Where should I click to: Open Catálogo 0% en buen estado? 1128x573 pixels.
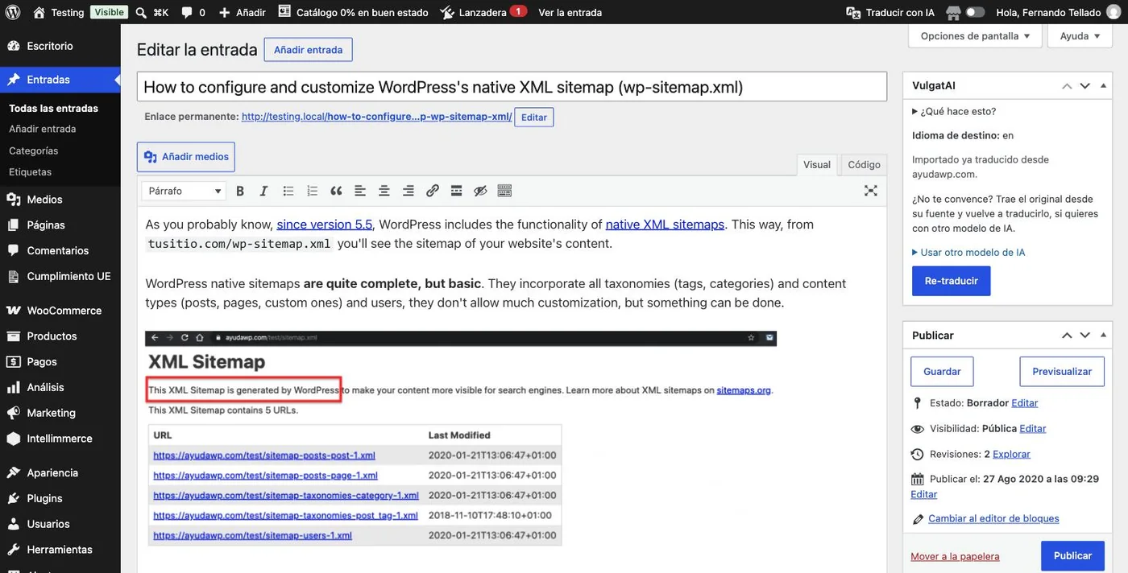[x=353, y=12]
